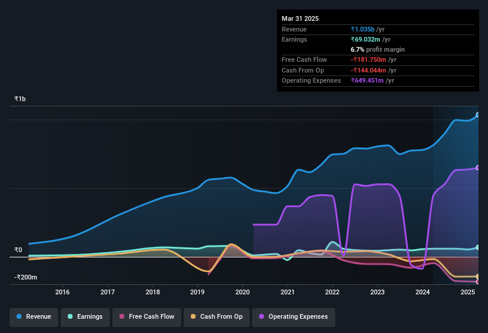Click the -₹144.044m cash from op value
Screen dimensions: 488x333
point(369,70)
